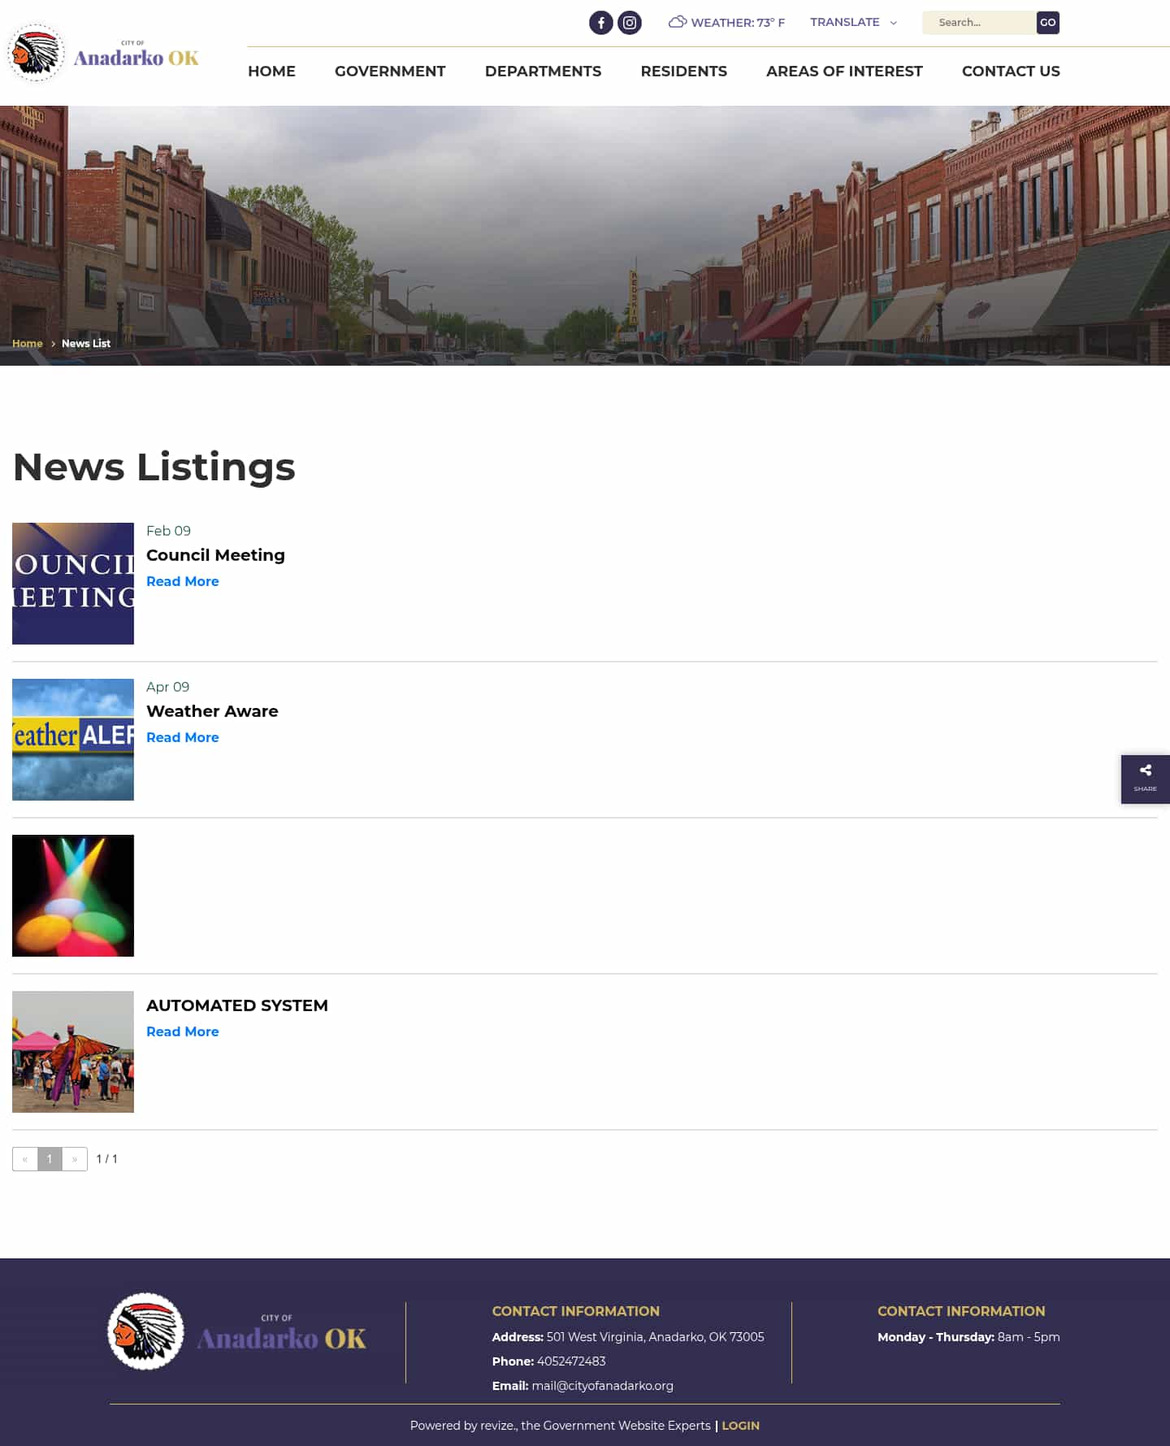Click the LOGIN link in footer
1170x1446 pixels.
pyautogui.click(x=740, y=1426)
